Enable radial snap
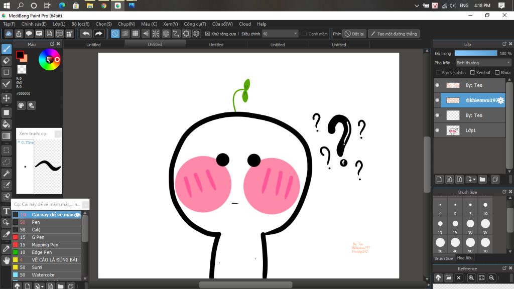This screenshot has width=514, height=289. coord(156,34)
